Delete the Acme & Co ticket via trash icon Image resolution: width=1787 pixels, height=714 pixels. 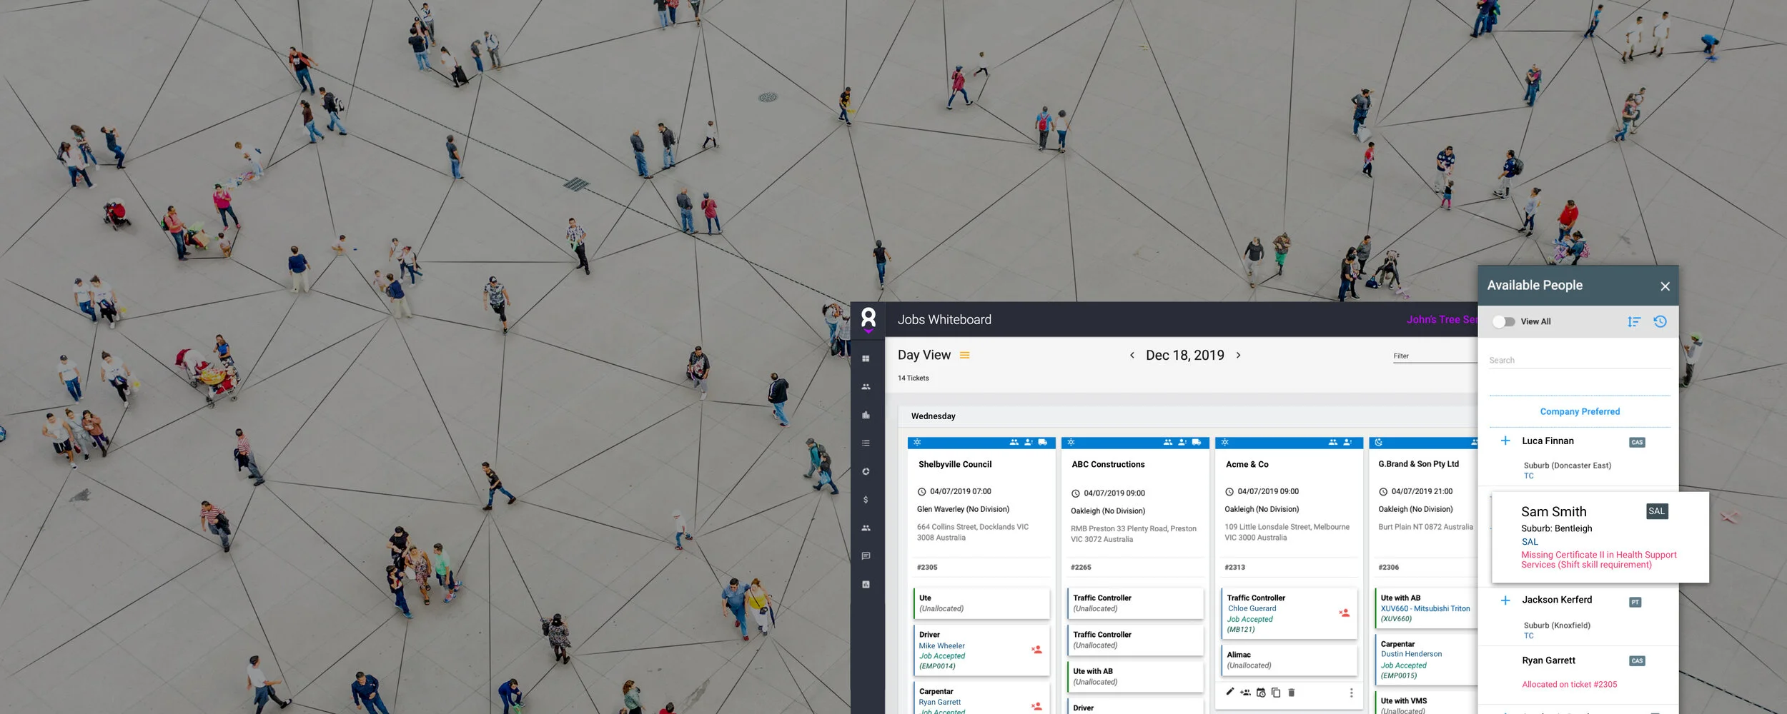click(x=1292, y=693)
